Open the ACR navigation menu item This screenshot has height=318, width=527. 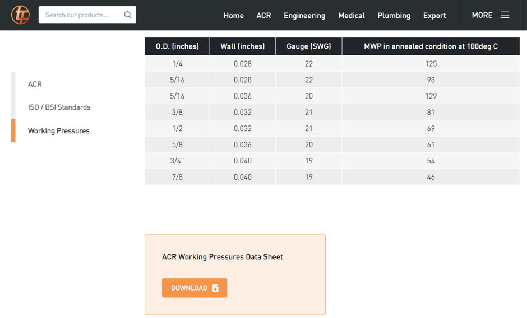(263, 16)
